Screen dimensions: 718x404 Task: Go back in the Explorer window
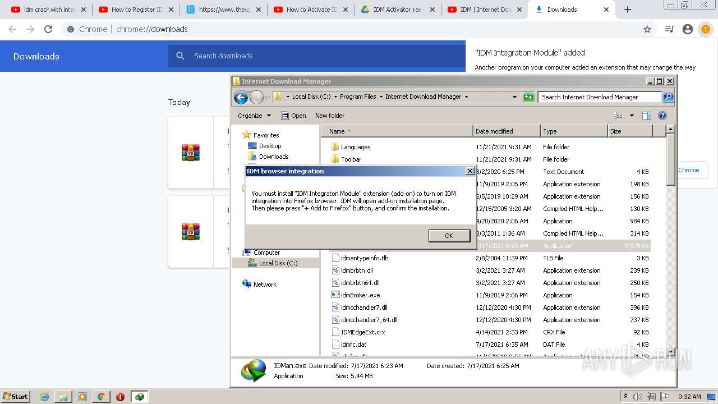241,97
